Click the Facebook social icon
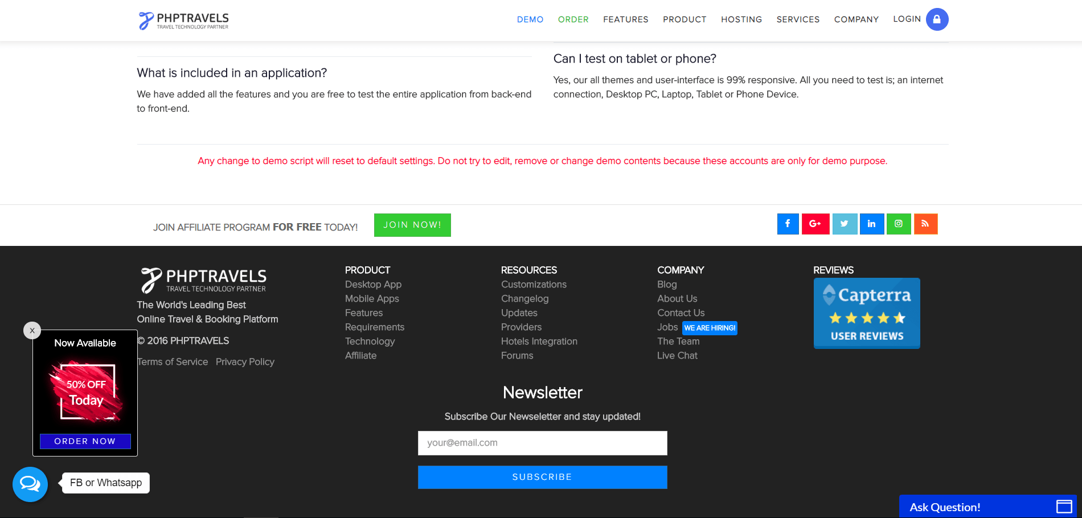The width and height of the screenshot is (1082, 518). (x=788, y=224)
